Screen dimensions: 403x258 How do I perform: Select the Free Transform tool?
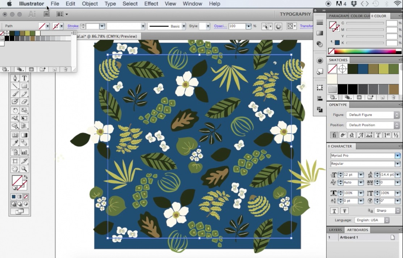[x=24, y=118]
